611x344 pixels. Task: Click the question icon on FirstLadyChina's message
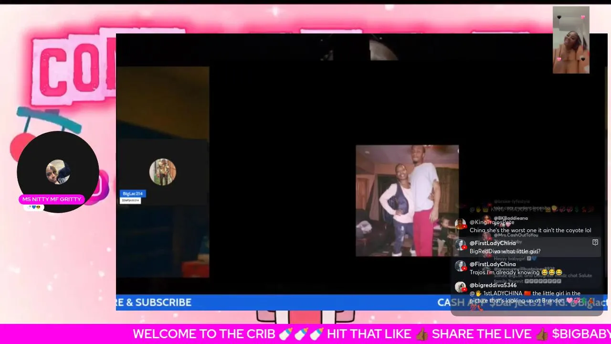coord(595,242)
